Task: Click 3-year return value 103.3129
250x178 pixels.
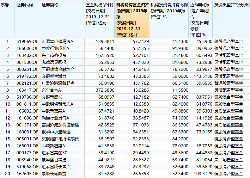Action: tap(203, 174)
